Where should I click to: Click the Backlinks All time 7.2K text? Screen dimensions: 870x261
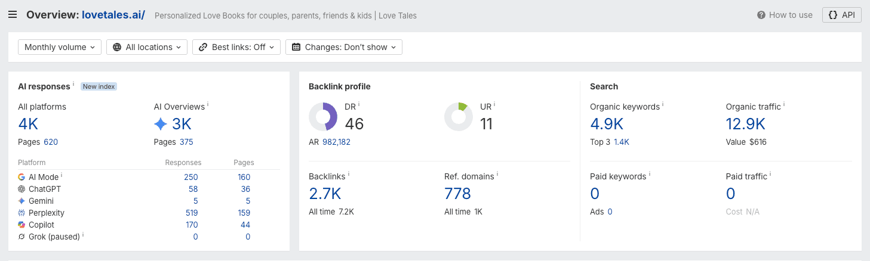331,212
